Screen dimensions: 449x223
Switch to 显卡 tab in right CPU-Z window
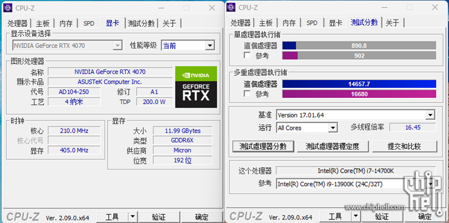335,23
